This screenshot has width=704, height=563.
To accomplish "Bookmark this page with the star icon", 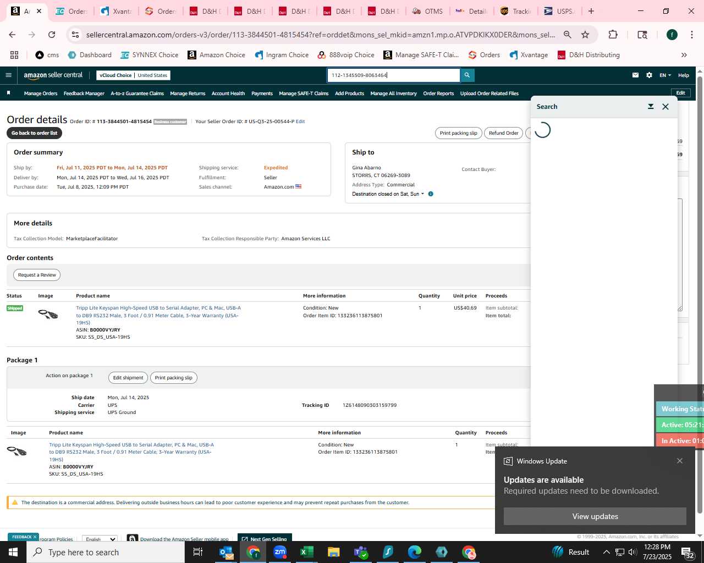I will tap(585, 35).
